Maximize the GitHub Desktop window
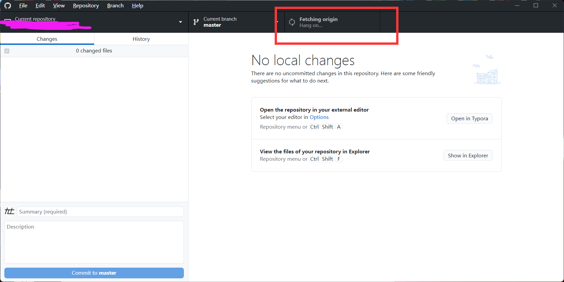 (536, 5)
